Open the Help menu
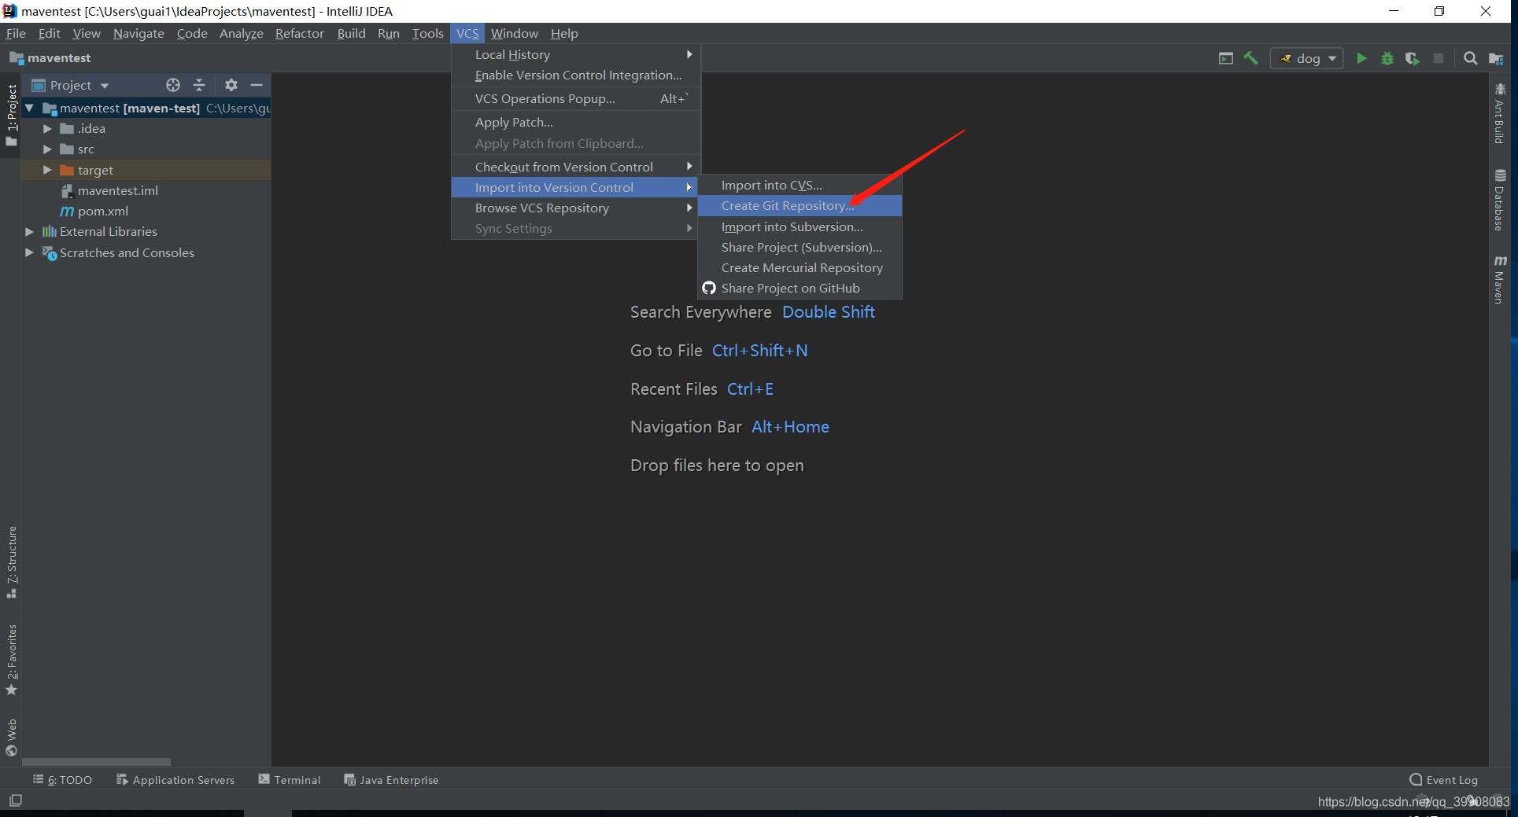Screen dimensions: 1518x817 click(564, 33)
